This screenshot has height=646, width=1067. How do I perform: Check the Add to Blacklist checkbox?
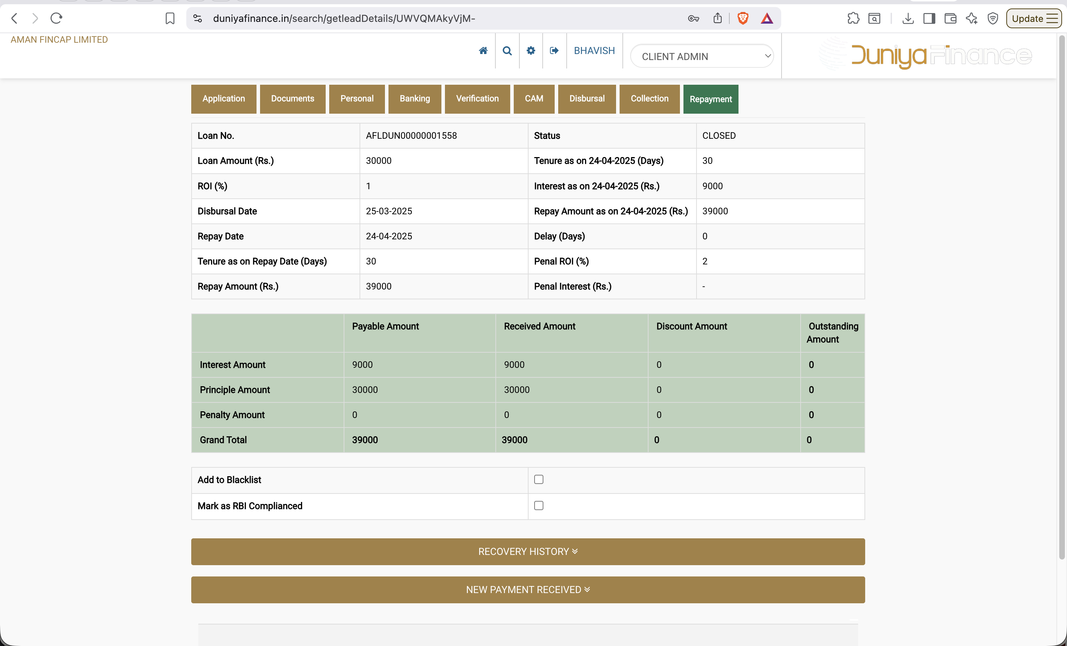pyautogui.click(x=539, y=479)
